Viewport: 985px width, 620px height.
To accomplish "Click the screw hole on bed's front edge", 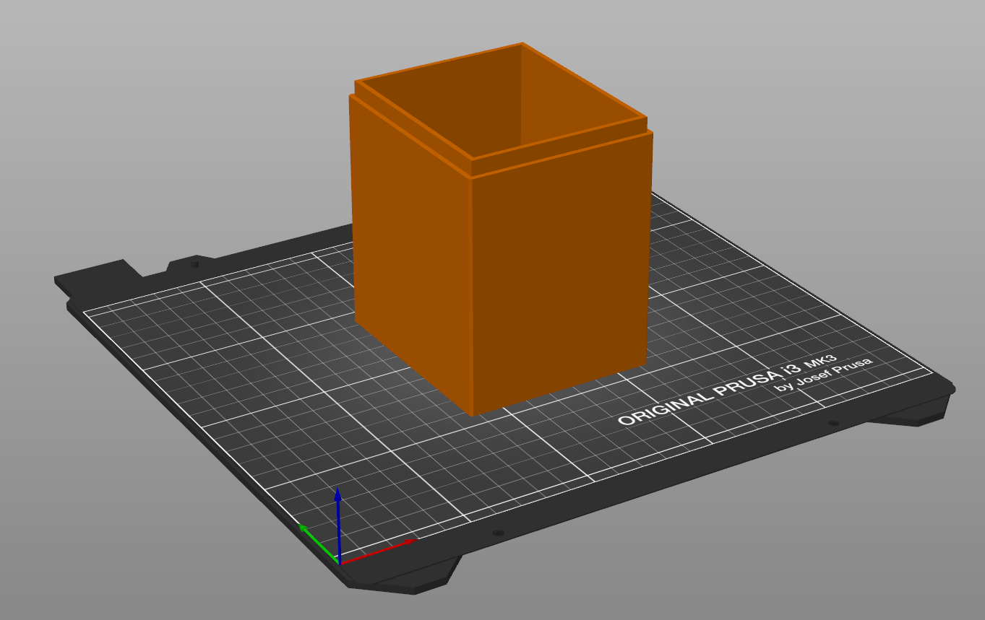I will 497,533.
